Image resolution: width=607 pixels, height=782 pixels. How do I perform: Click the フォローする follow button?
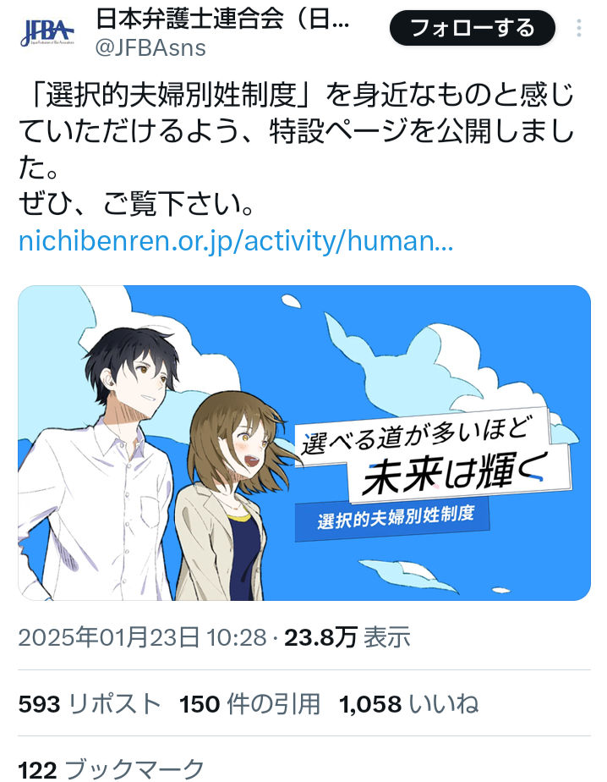[472, 28]
